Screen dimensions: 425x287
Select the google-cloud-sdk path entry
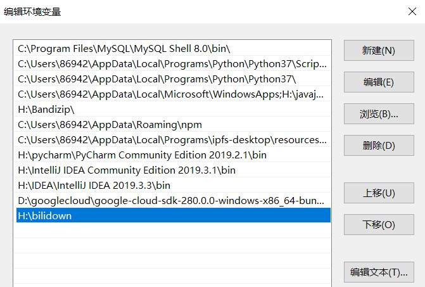(174, 201)
